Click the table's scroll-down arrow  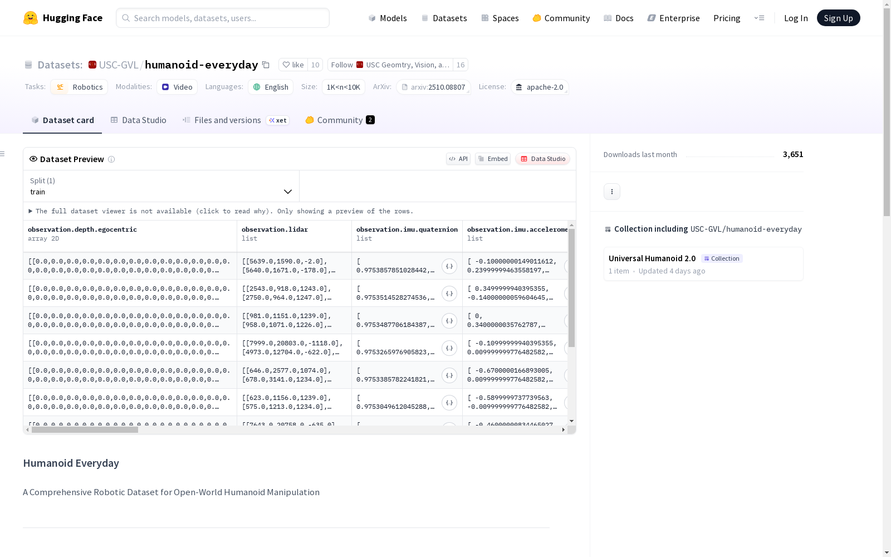point(571,421)
